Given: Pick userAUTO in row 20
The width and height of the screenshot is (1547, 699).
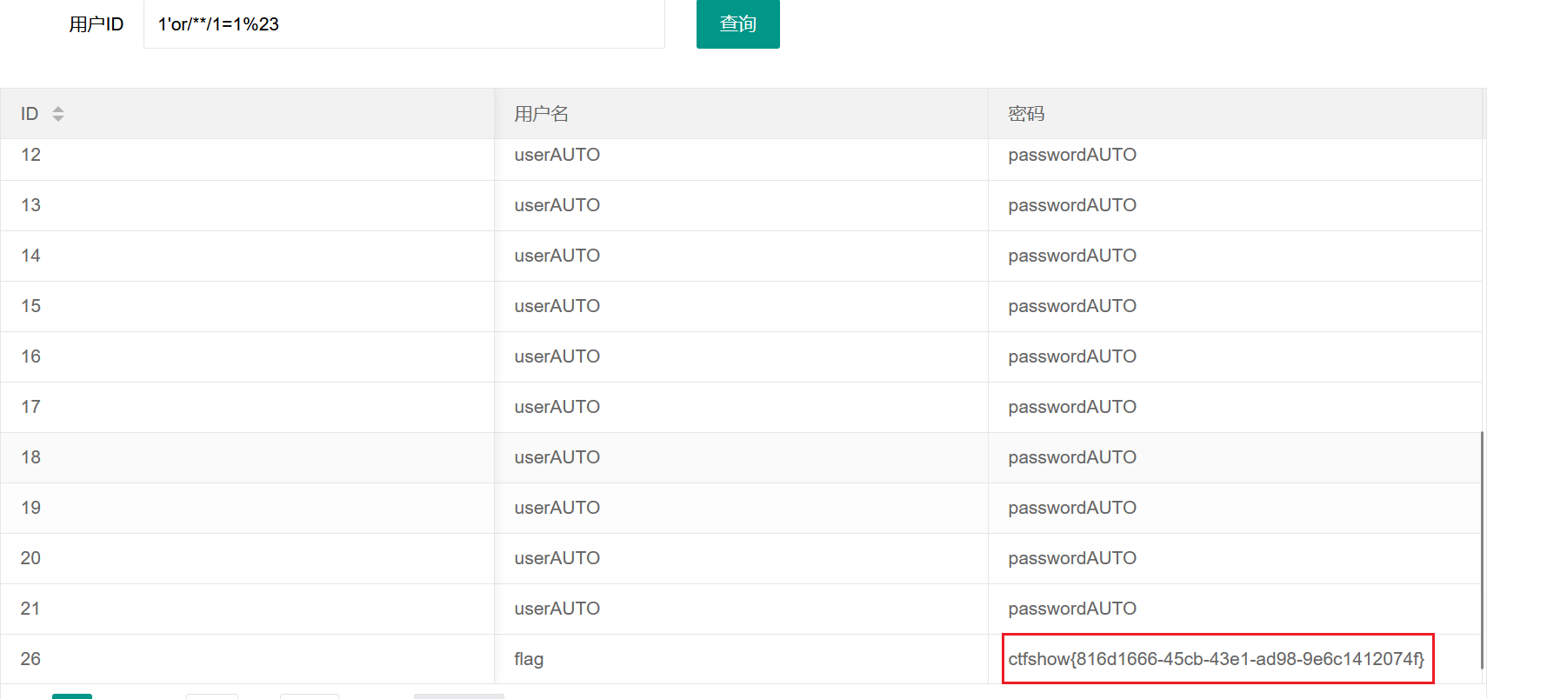Looking at the screenshot, I should [557, 558].
